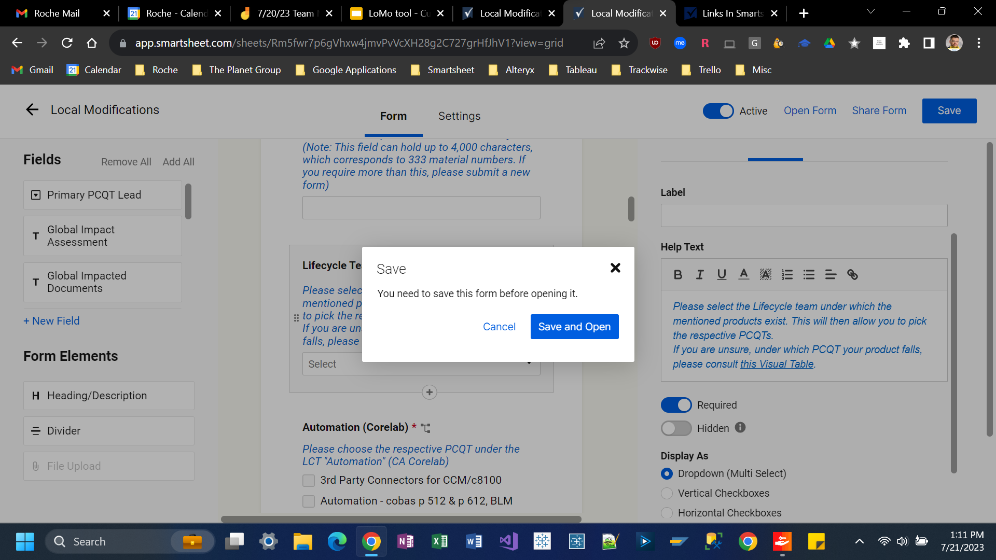
Task: Toggle the Hidden switch
Action: pyautogui.click(x=676, y=428)
